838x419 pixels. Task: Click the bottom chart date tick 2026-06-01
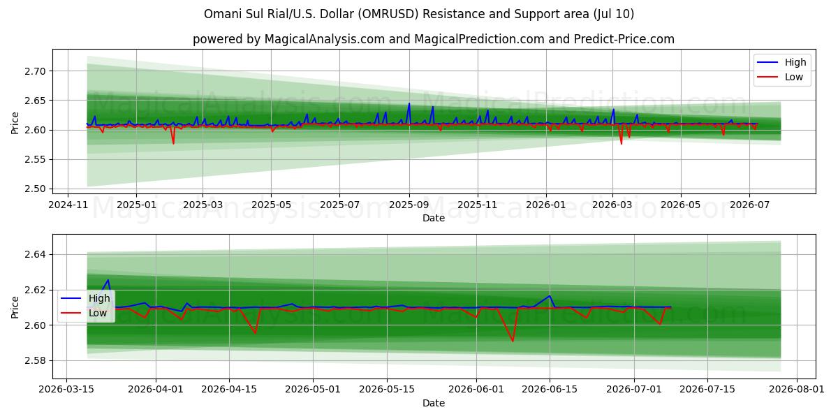476,390
